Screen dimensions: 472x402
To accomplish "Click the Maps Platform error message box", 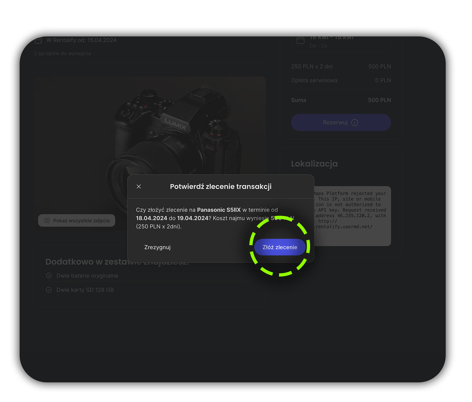I will (352, 215).
